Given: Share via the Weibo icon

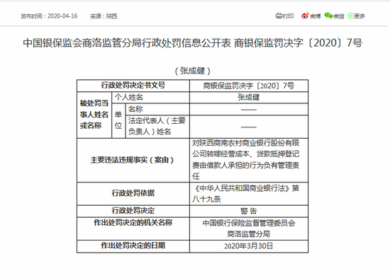Looking at the screenshot, I should point(305,16).
